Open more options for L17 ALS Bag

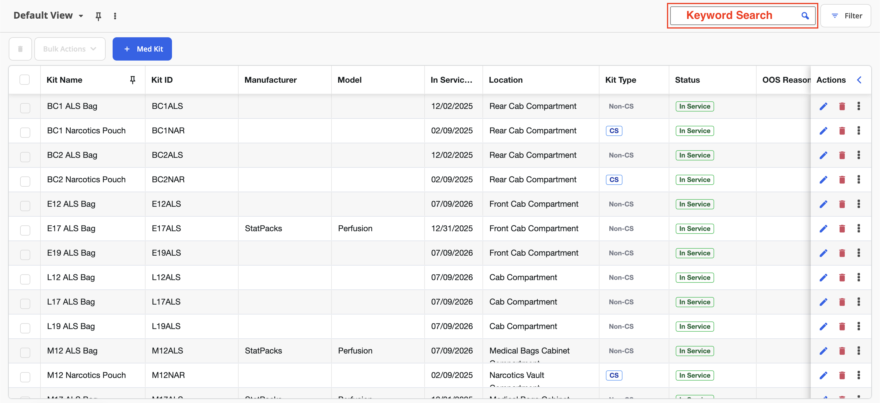pos(859,302)
